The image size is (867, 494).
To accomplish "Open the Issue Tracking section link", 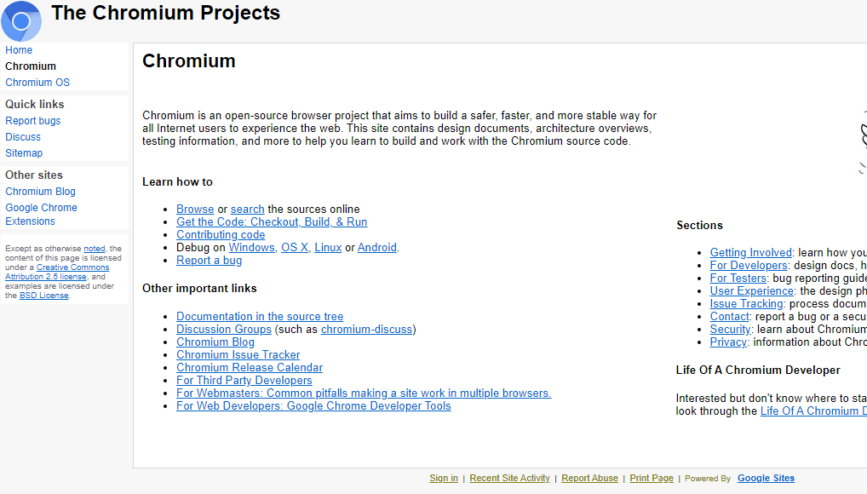I will click(746, 303).
